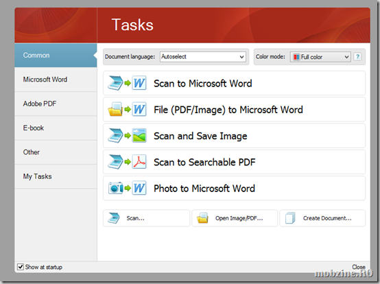Switch to the Adobe PDF tab
The height and width of the screenshot is (284, 380).
point(56,104)
